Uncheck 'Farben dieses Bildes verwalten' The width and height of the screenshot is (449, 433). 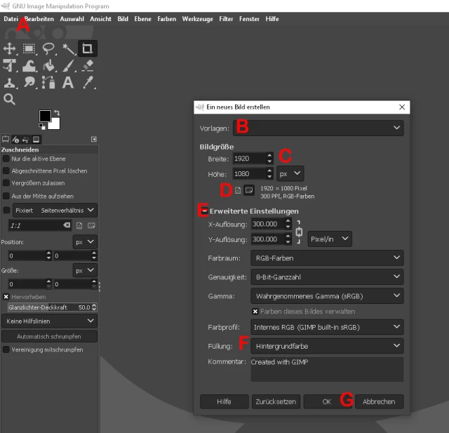click(255, 311)
